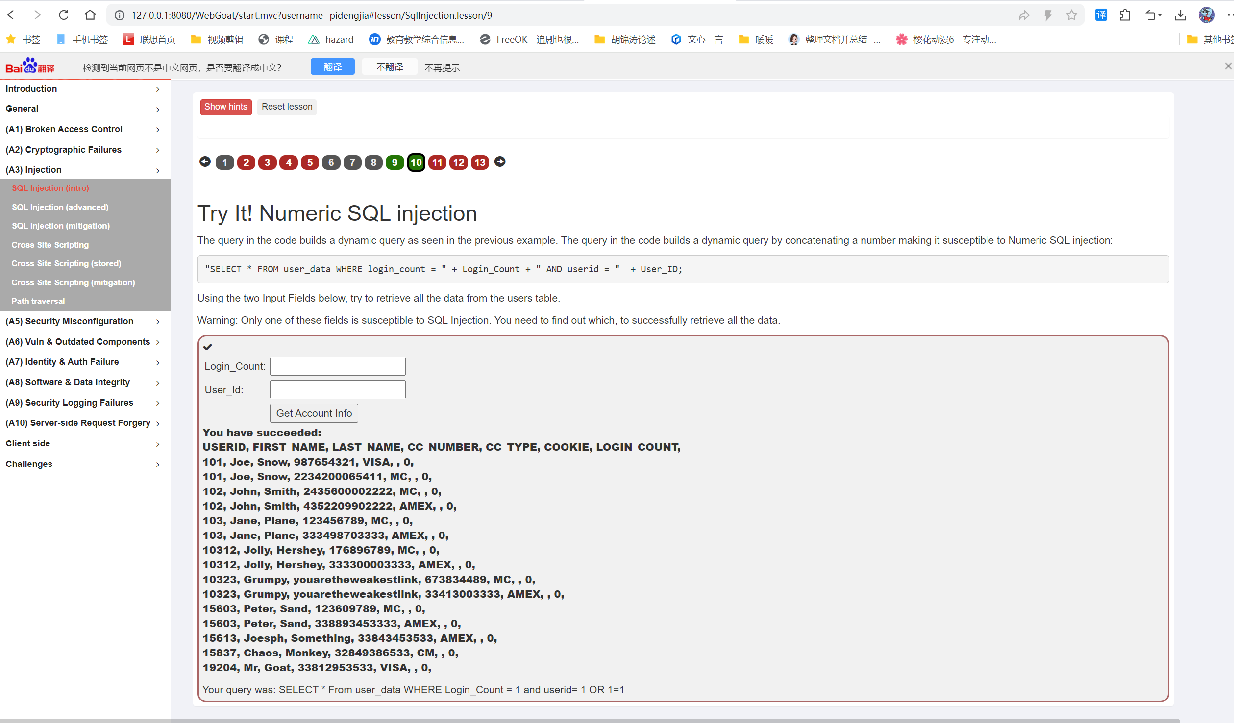Viewport: 1234px width, 723px height.
Task: Open the browser extensions puzzle icon
Action: [x=1125, y=15]
